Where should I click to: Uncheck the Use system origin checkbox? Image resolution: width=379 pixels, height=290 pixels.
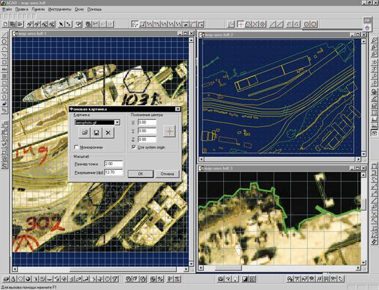coord(134,147)
